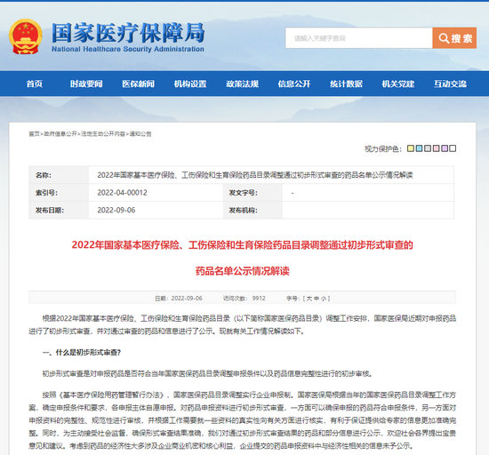The image size is (489, 455).
Task: Set font size to 小 (small)
Action: point(324,299)
